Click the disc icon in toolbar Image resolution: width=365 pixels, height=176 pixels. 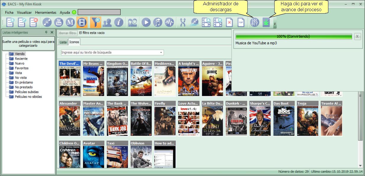47,22
